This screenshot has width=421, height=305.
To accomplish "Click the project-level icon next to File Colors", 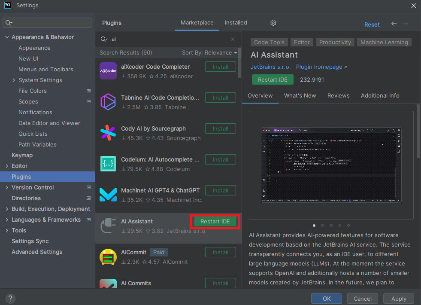I will pyautogui.click(x=88, y=91).
